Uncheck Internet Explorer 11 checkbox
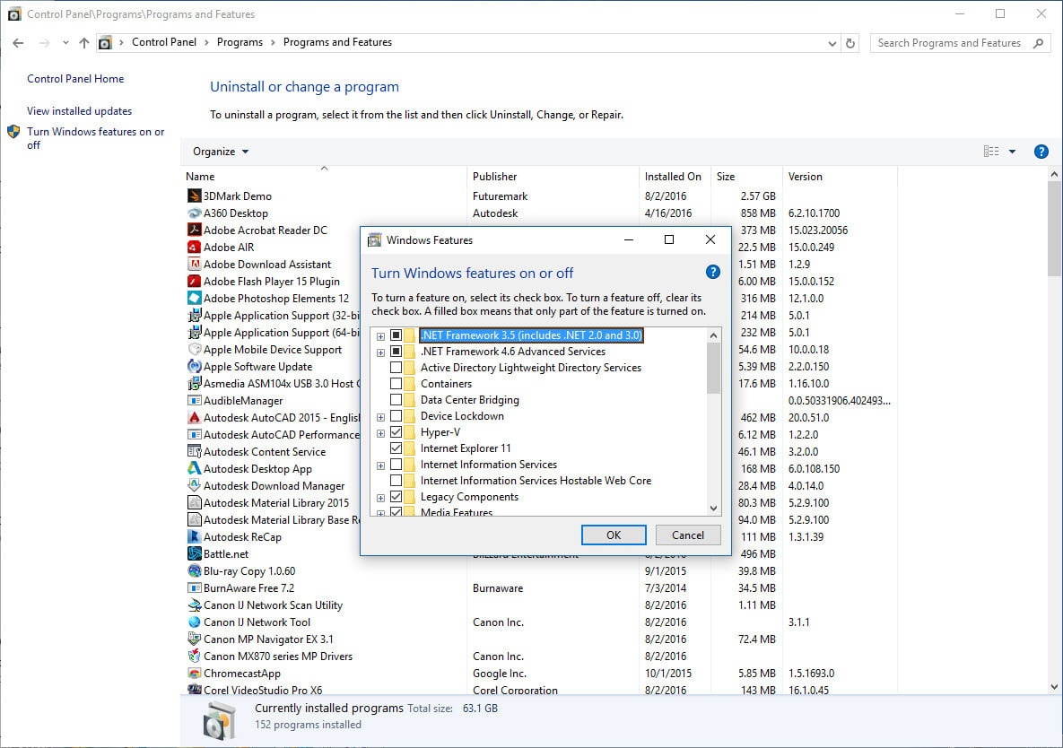 click(396, 448)
